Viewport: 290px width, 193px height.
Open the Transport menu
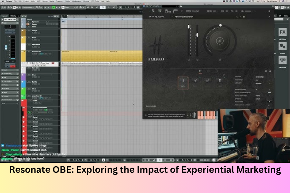tap(60, 1)
